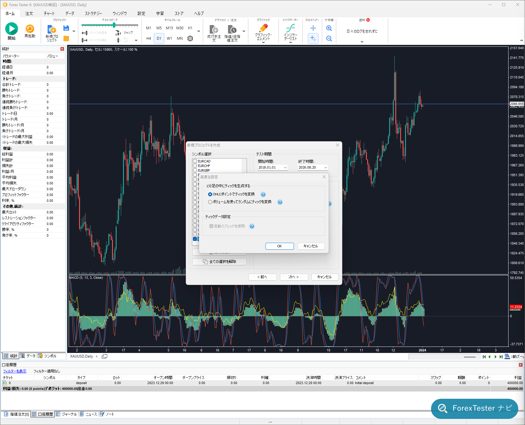Expand the タイムフレーム group dropdown arrow
Viewport: 525px width, 425px height.
(199, 31)
